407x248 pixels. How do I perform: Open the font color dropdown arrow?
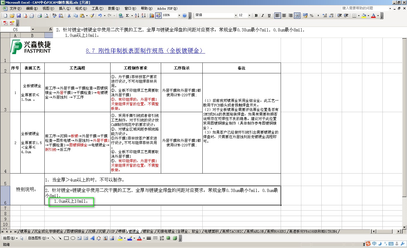pos(378,16)
